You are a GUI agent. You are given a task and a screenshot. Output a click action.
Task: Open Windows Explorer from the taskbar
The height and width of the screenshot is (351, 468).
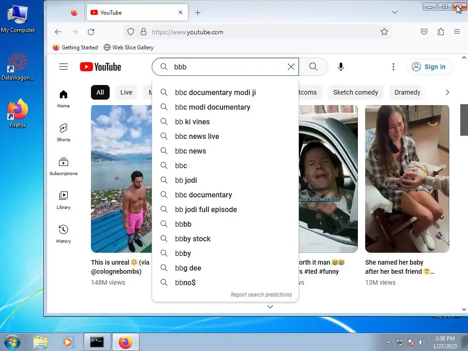coord(41,342)
